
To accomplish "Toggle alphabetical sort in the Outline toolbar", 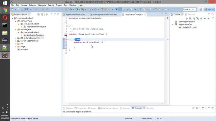I will [x=194, y=18].
